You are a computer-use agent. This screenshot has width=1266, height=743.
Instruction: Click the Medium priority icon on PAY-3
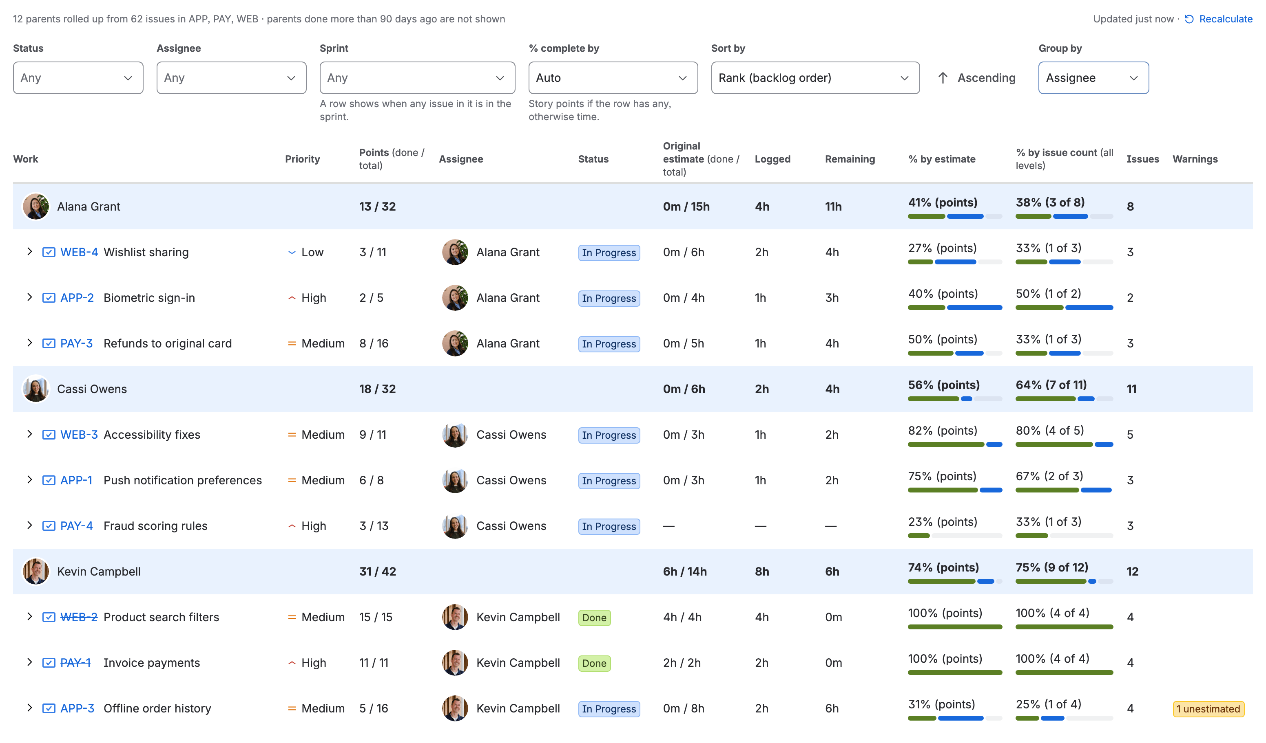(292, 344)
